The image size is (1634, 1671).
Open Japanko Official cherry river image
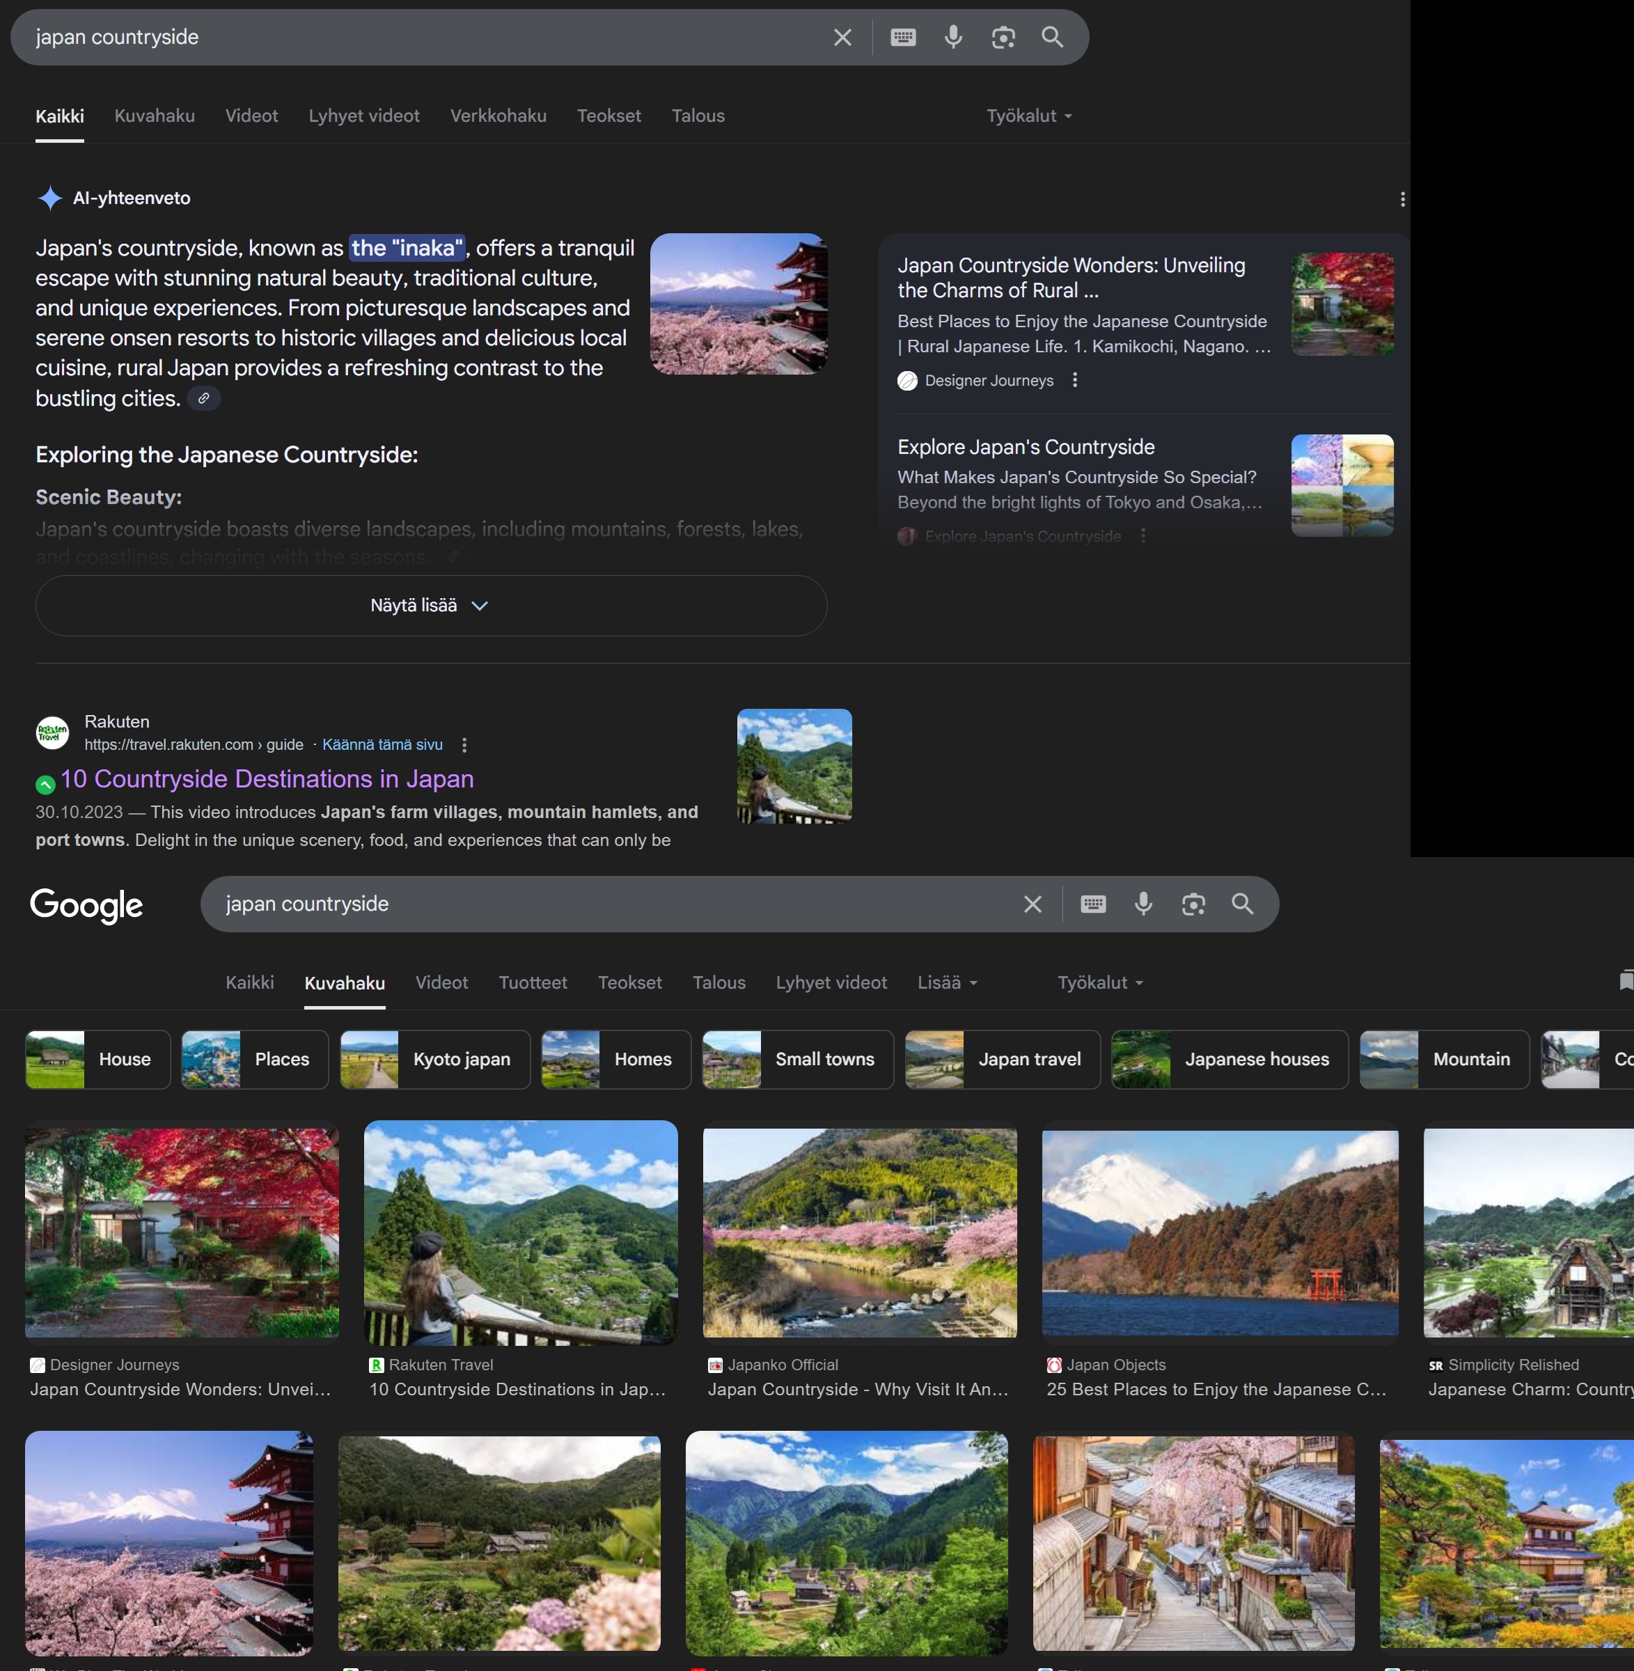tap(860, 1233)
